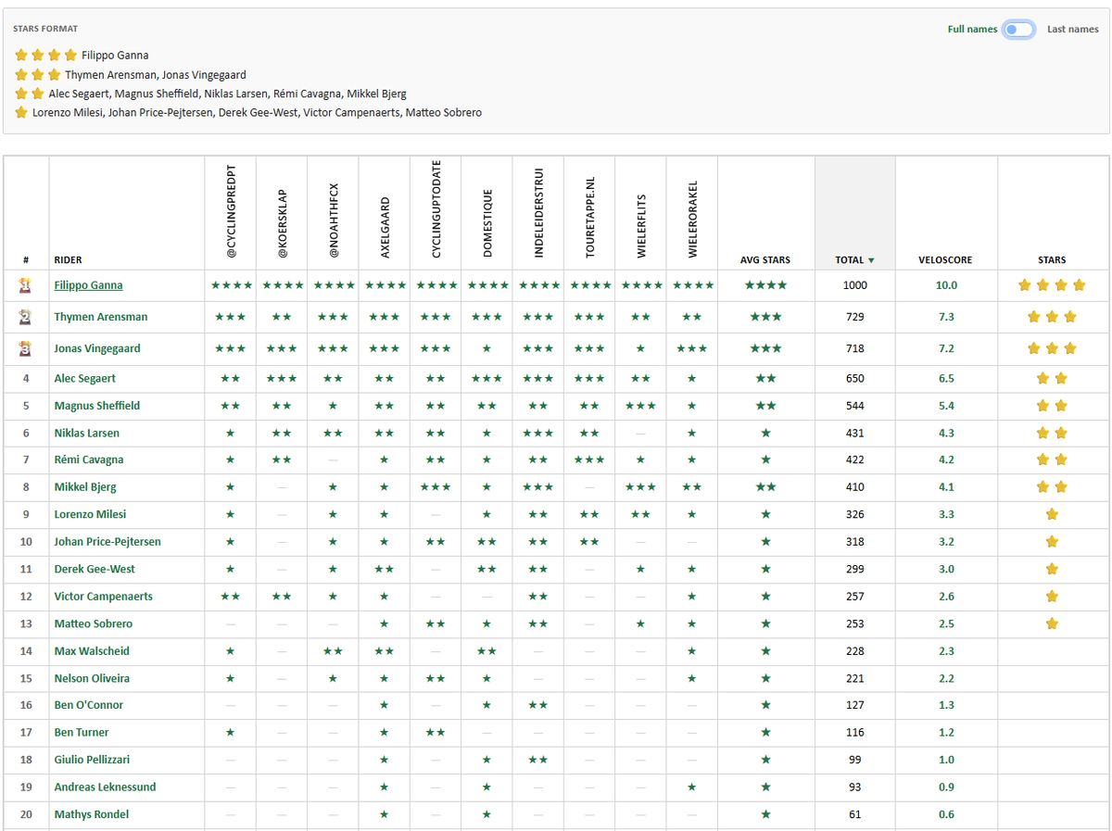Select Giulio Pellizzari in the table

point(92,760)
